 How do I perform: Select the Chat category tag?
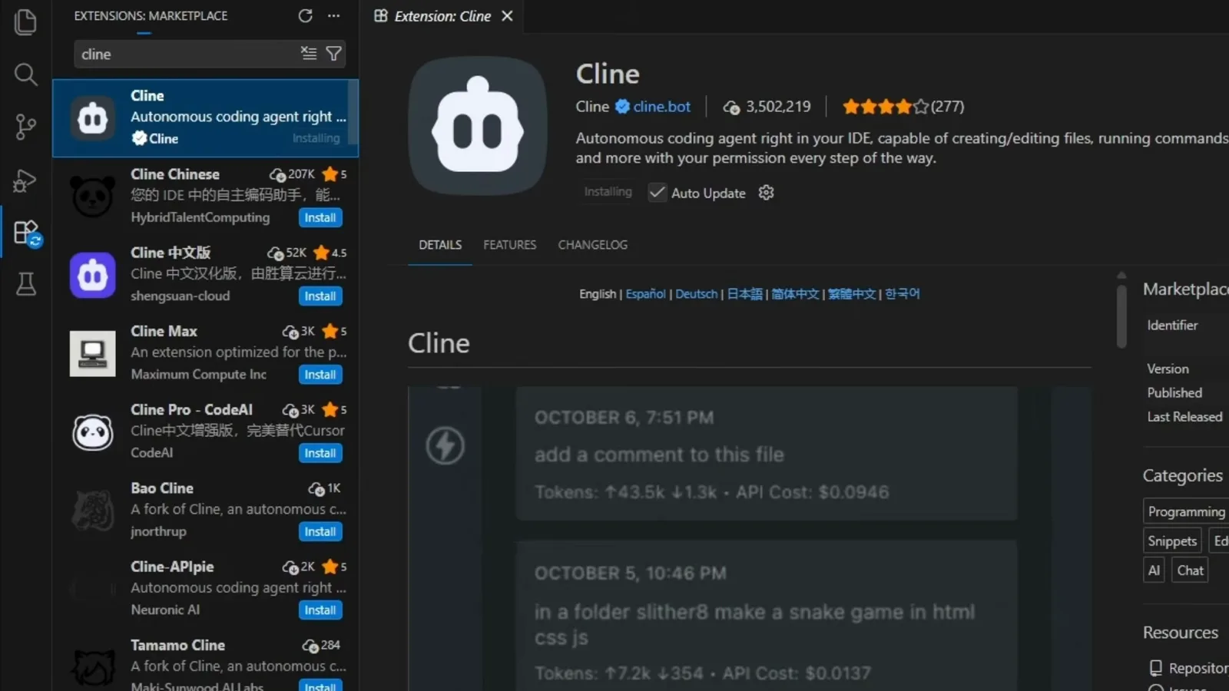click(1190, 570)
